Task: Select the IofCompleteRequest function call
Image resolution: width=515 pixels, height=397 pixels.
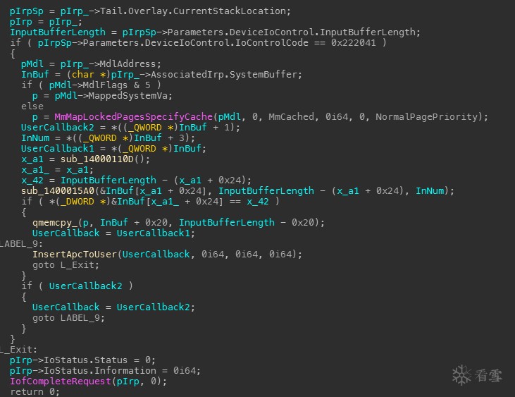Action: [61, 381]
